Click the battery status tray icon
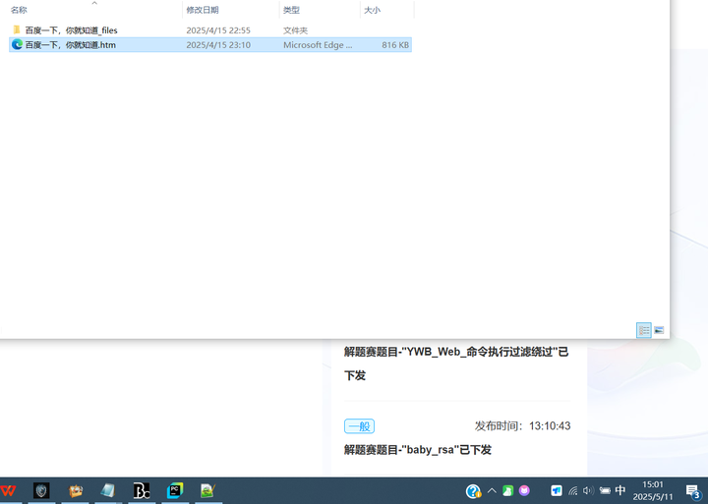The width and height of the screenshot is (708, 504). [605, 490]
